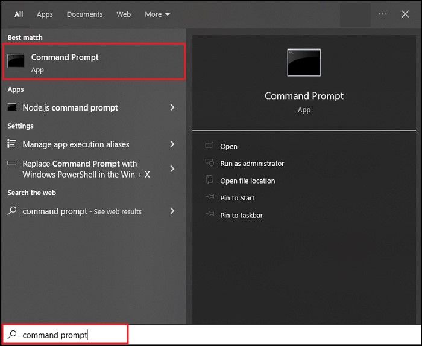This screenshot has width=422, height=346.
Task: Choose Pin to taskbar
Action: (x=241, y=216)
